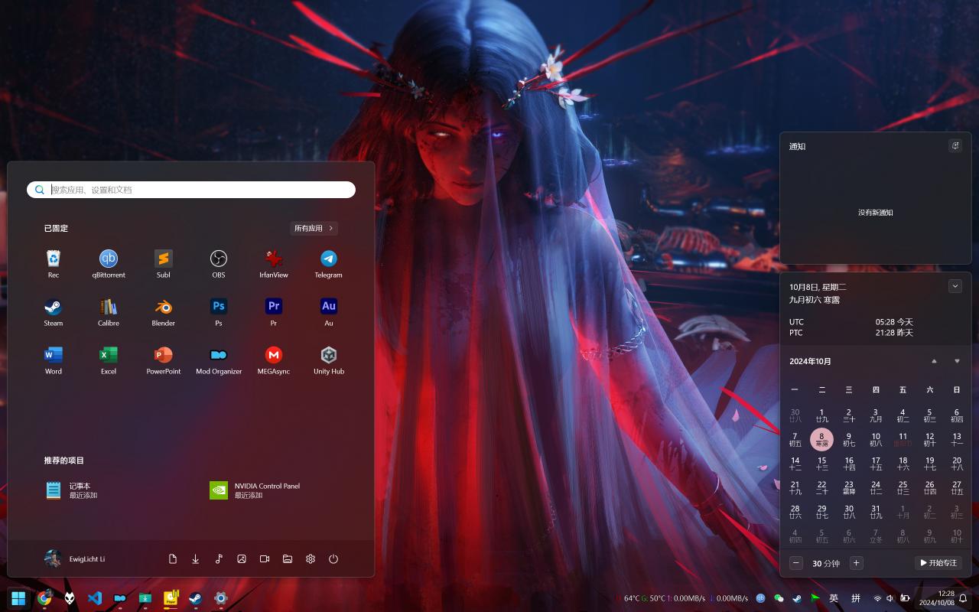This screenshot has width=979, height=612.
Task: Launch Mod Organizer from pinned apps
Action: coord(219,360)
